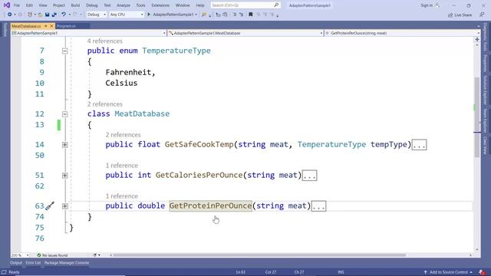Switch to the Program.cs tab
This screenshot has height=276, width=491.
point(66,26)
